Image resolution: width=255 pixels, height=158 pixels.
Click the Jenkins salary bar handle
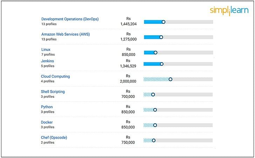(x=162, y=64)
